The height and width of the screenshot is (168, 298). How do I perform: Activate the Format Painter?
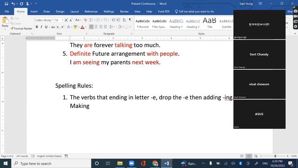[x=21, y=28]
